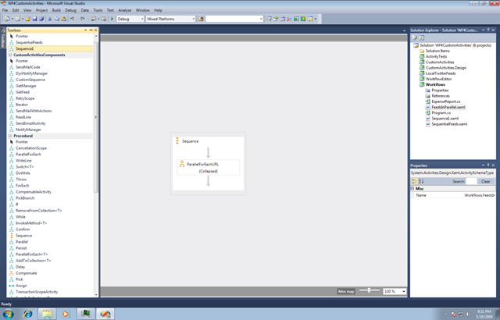Open the Window menu
Image resolution: width=500 pixels, height=320 pixels.
point(142,10)
